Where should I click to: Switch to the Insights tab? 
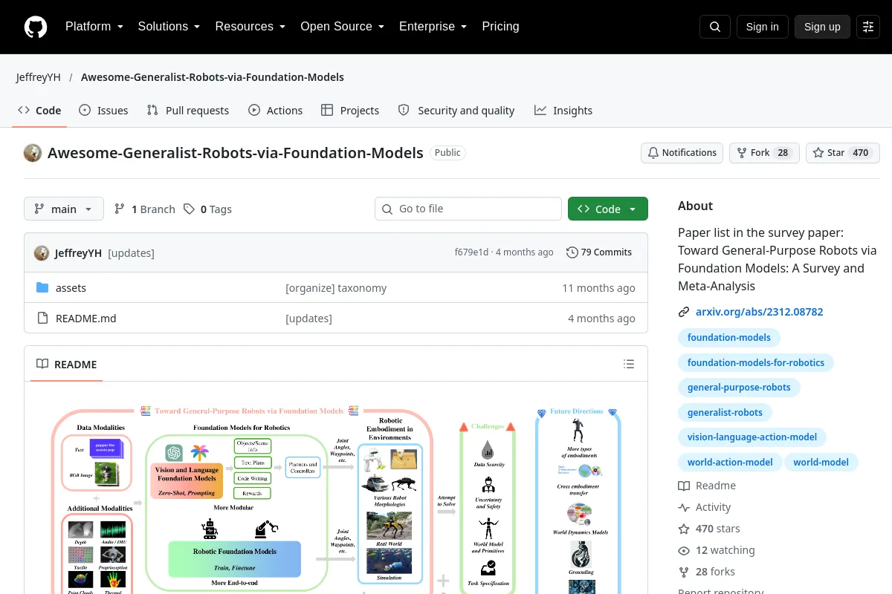click(563, 111)
